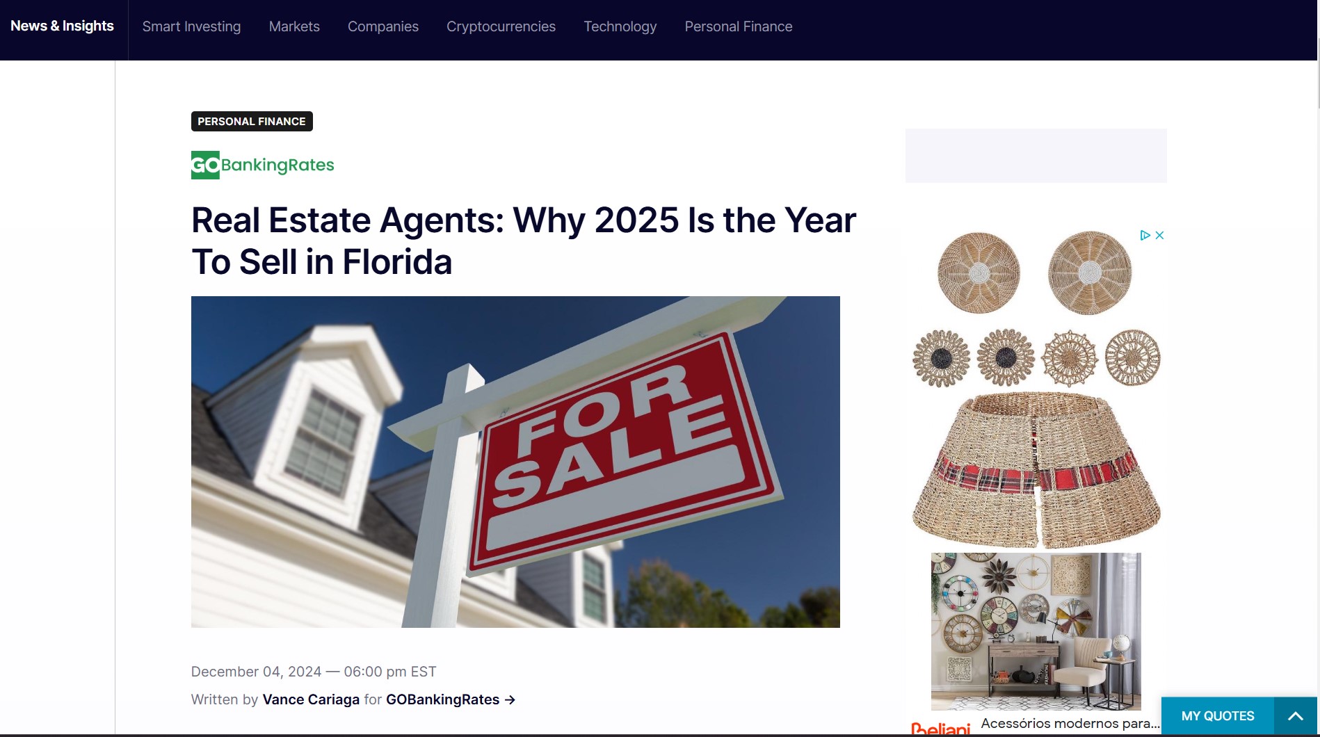The width and height of the screenshot is (1320, 737).
Task: Open the GOBankingRates logo
Action: coord(262,165)
